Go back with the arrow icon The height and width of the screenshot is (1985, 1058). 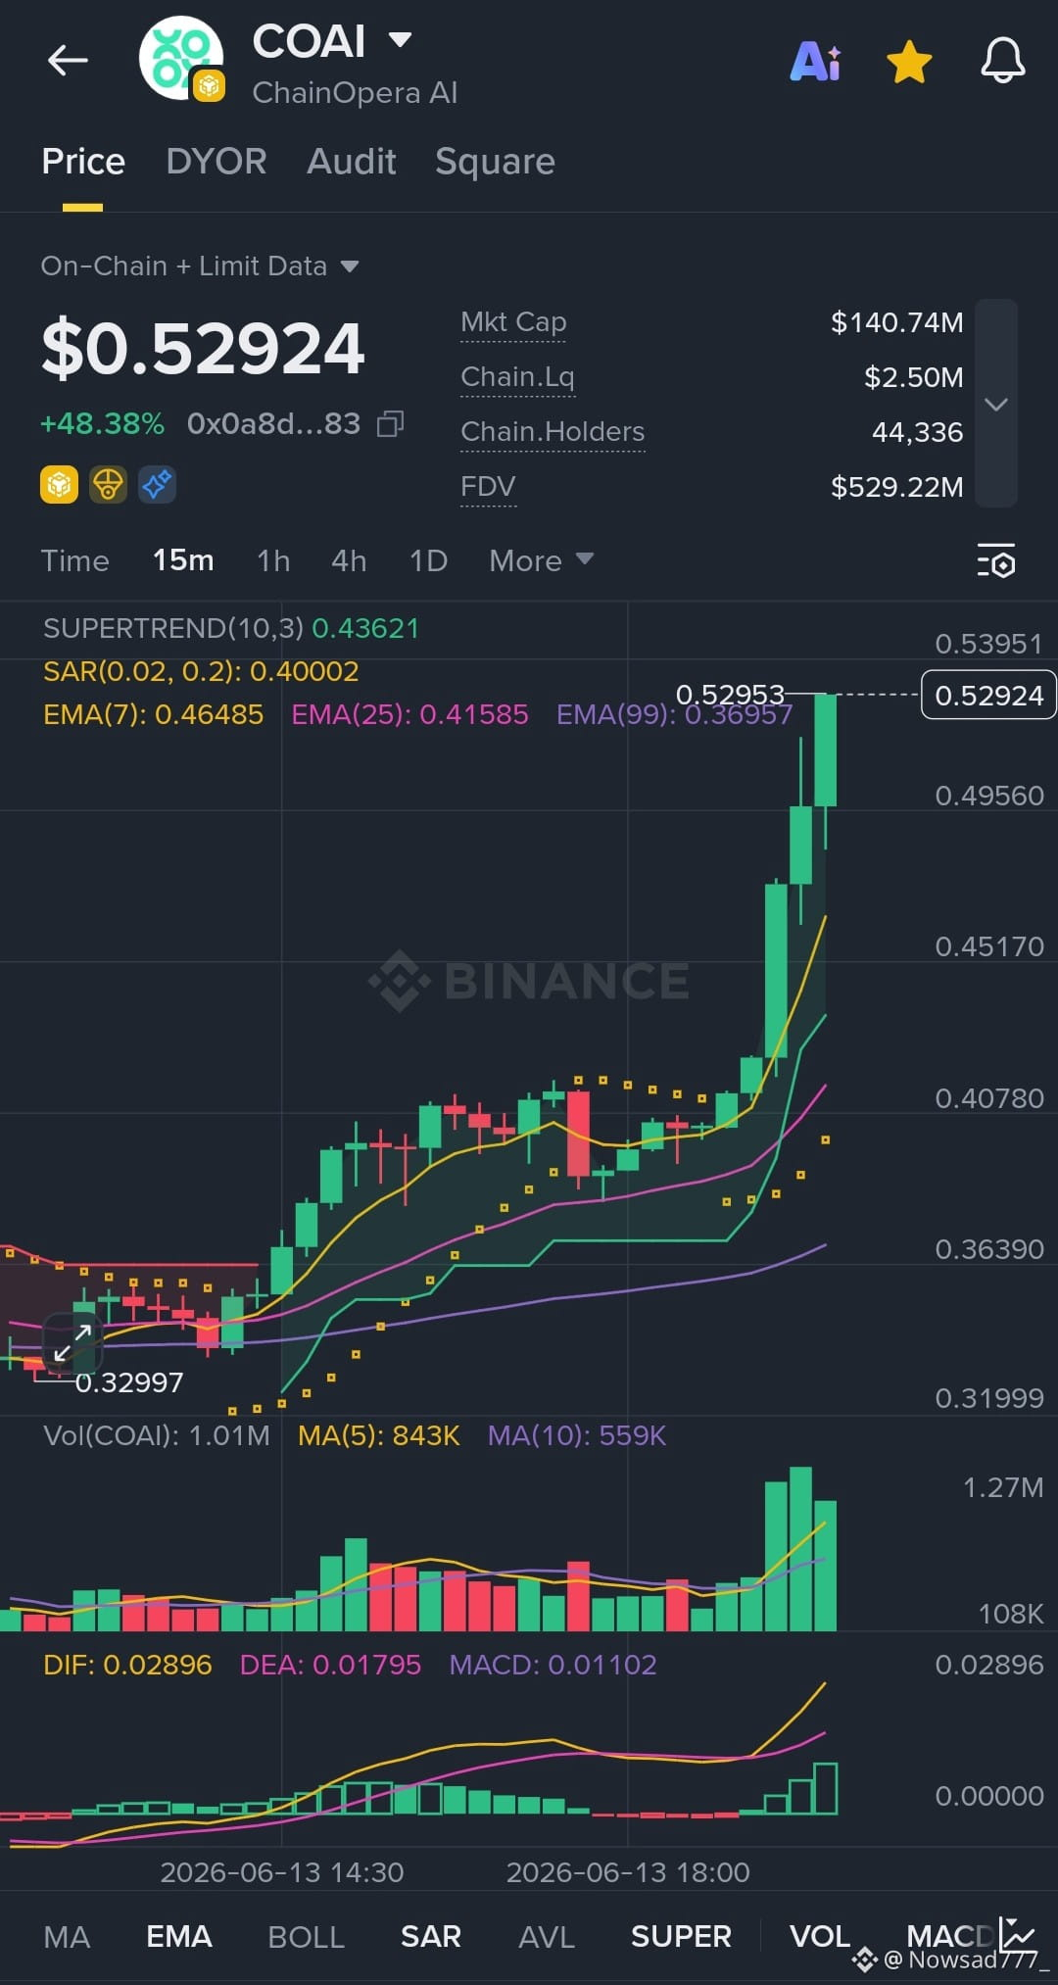[x=68, y=61]
